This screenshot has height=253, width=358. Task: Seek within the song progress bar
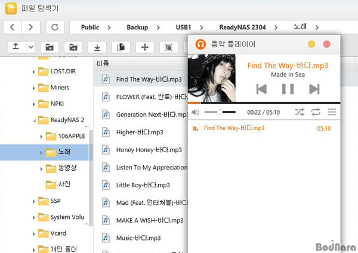coord(264,103)
